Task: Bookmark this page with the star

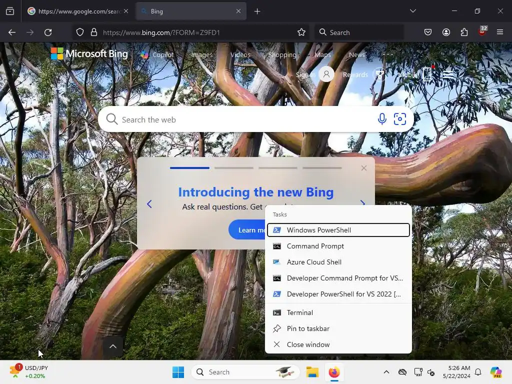Action: coord(301,32)
